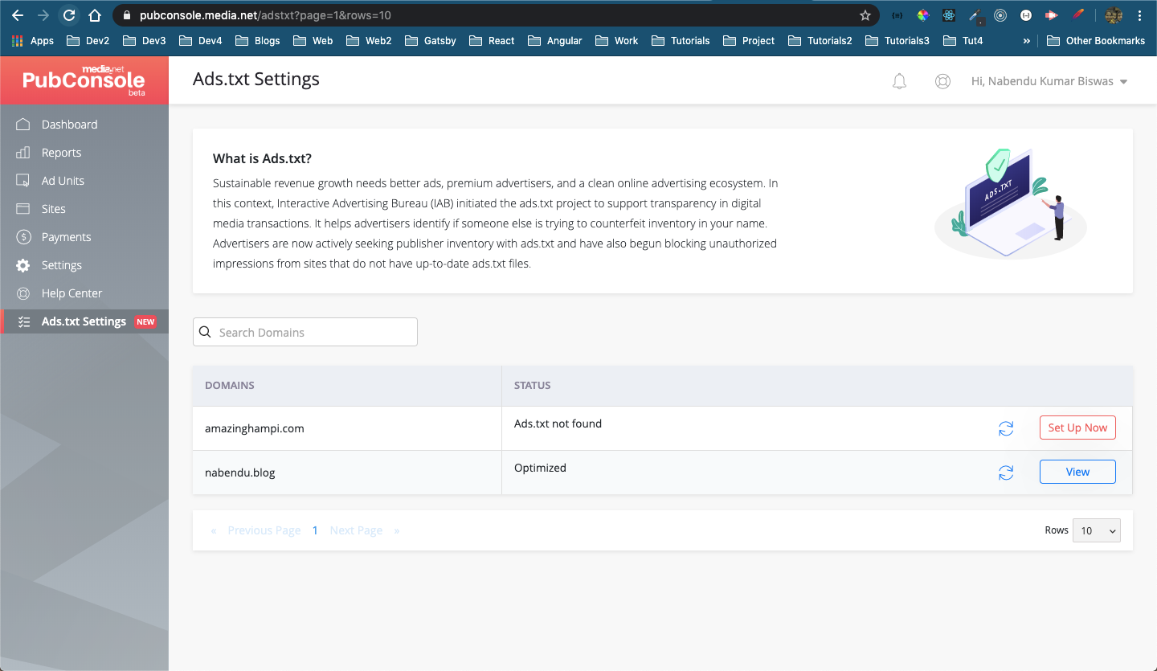Open the Dev3 bookmarks folder
Viewport: 1157px width, 671px height.
click(x=145, y=41)
